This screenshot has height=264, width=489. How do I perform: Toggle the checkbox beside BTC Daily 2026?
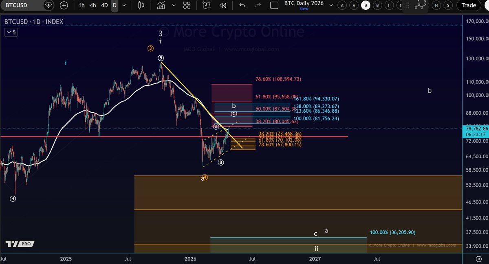(274, 5)
